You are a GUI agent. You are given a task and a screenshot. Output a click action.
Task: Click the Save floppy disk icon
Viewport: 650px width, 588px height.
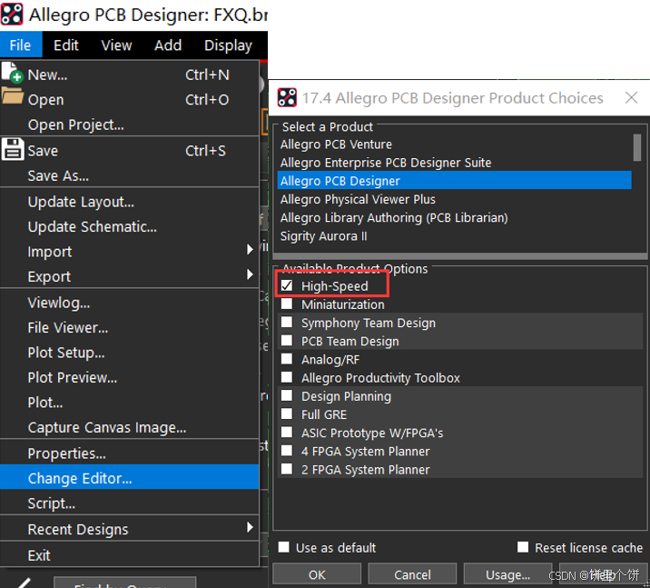click(13, 149)
